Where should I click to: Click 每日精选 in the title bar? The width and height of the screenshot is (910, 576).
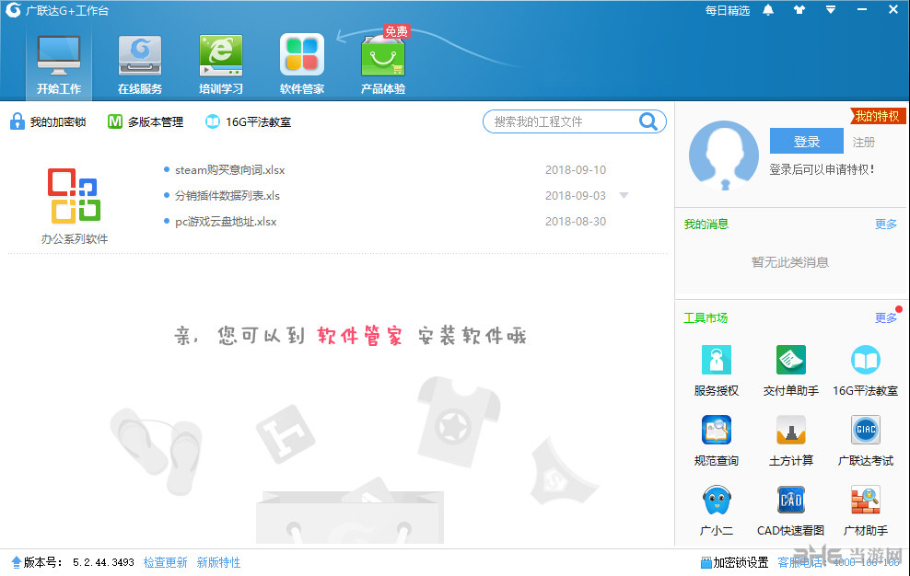click(x=728, y=10)
